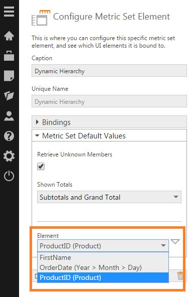196x297 pixels.
Task: Open the hamburger main menu
Action: (x=9, y=12)
